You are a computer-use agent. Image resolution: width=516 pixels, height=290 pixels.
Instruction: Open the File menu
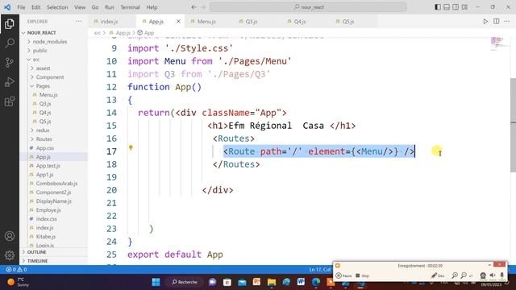(x=21, y=7)
